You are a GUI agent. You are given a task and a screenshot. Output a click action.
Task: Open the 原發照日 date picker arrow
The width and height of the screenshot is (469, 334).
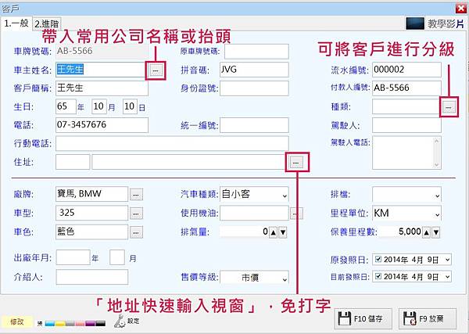point(447,260)
